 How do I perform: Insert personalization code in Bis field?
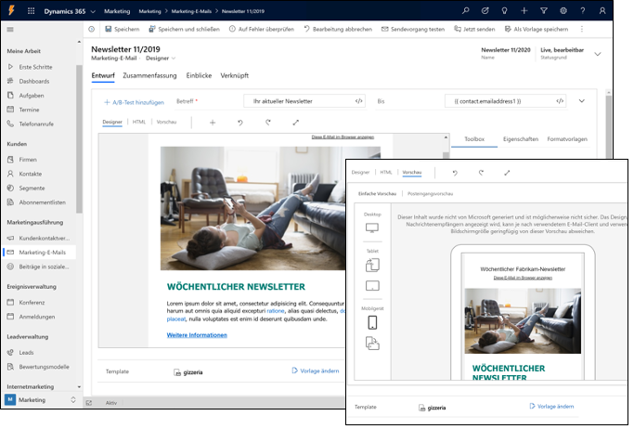tap(560, 101)
